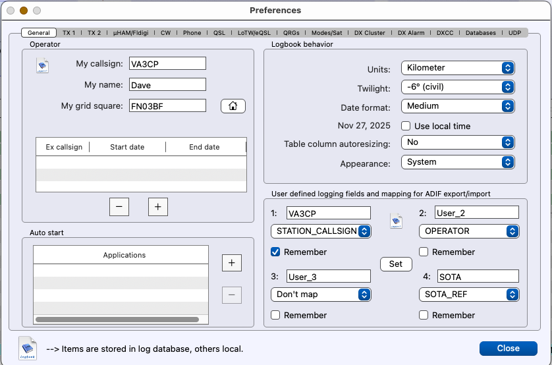552x365 pixels.
Task: Enable Remember for the SOTA field
Action: pos(424,315)
